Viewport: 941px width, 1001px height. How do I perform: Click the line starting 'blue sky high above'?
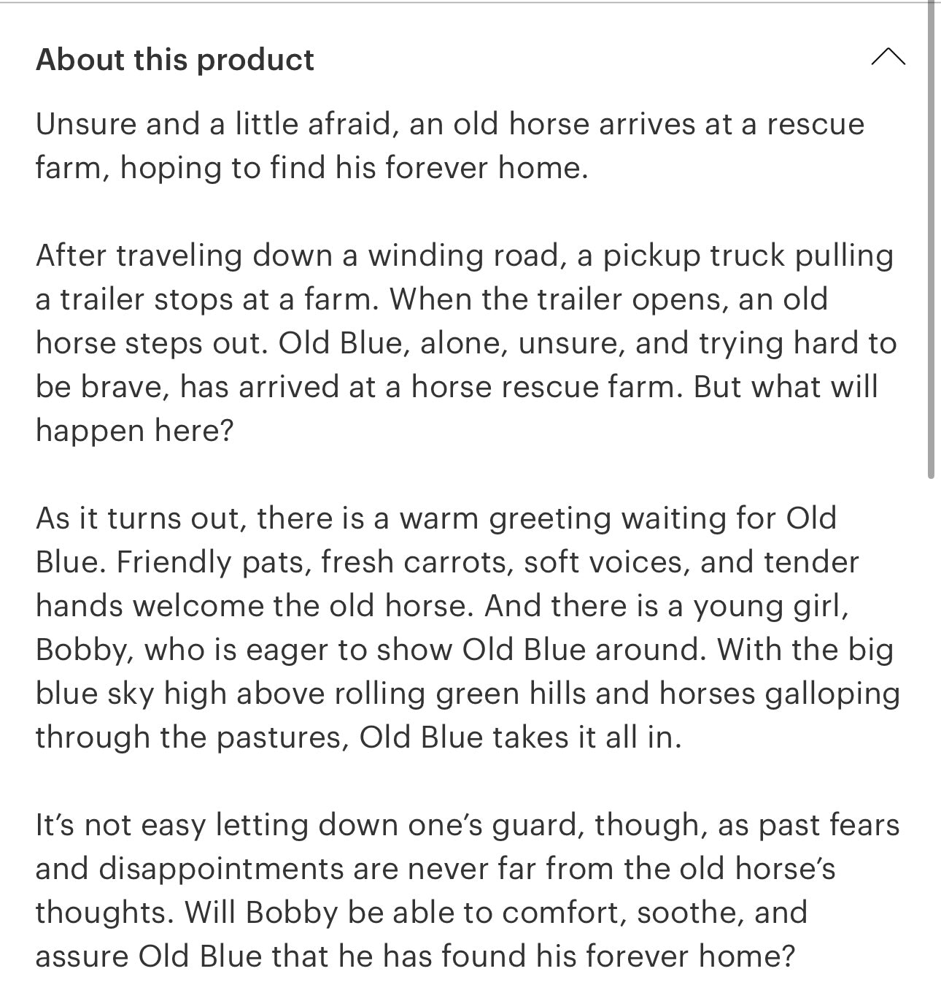coord(468,694)
